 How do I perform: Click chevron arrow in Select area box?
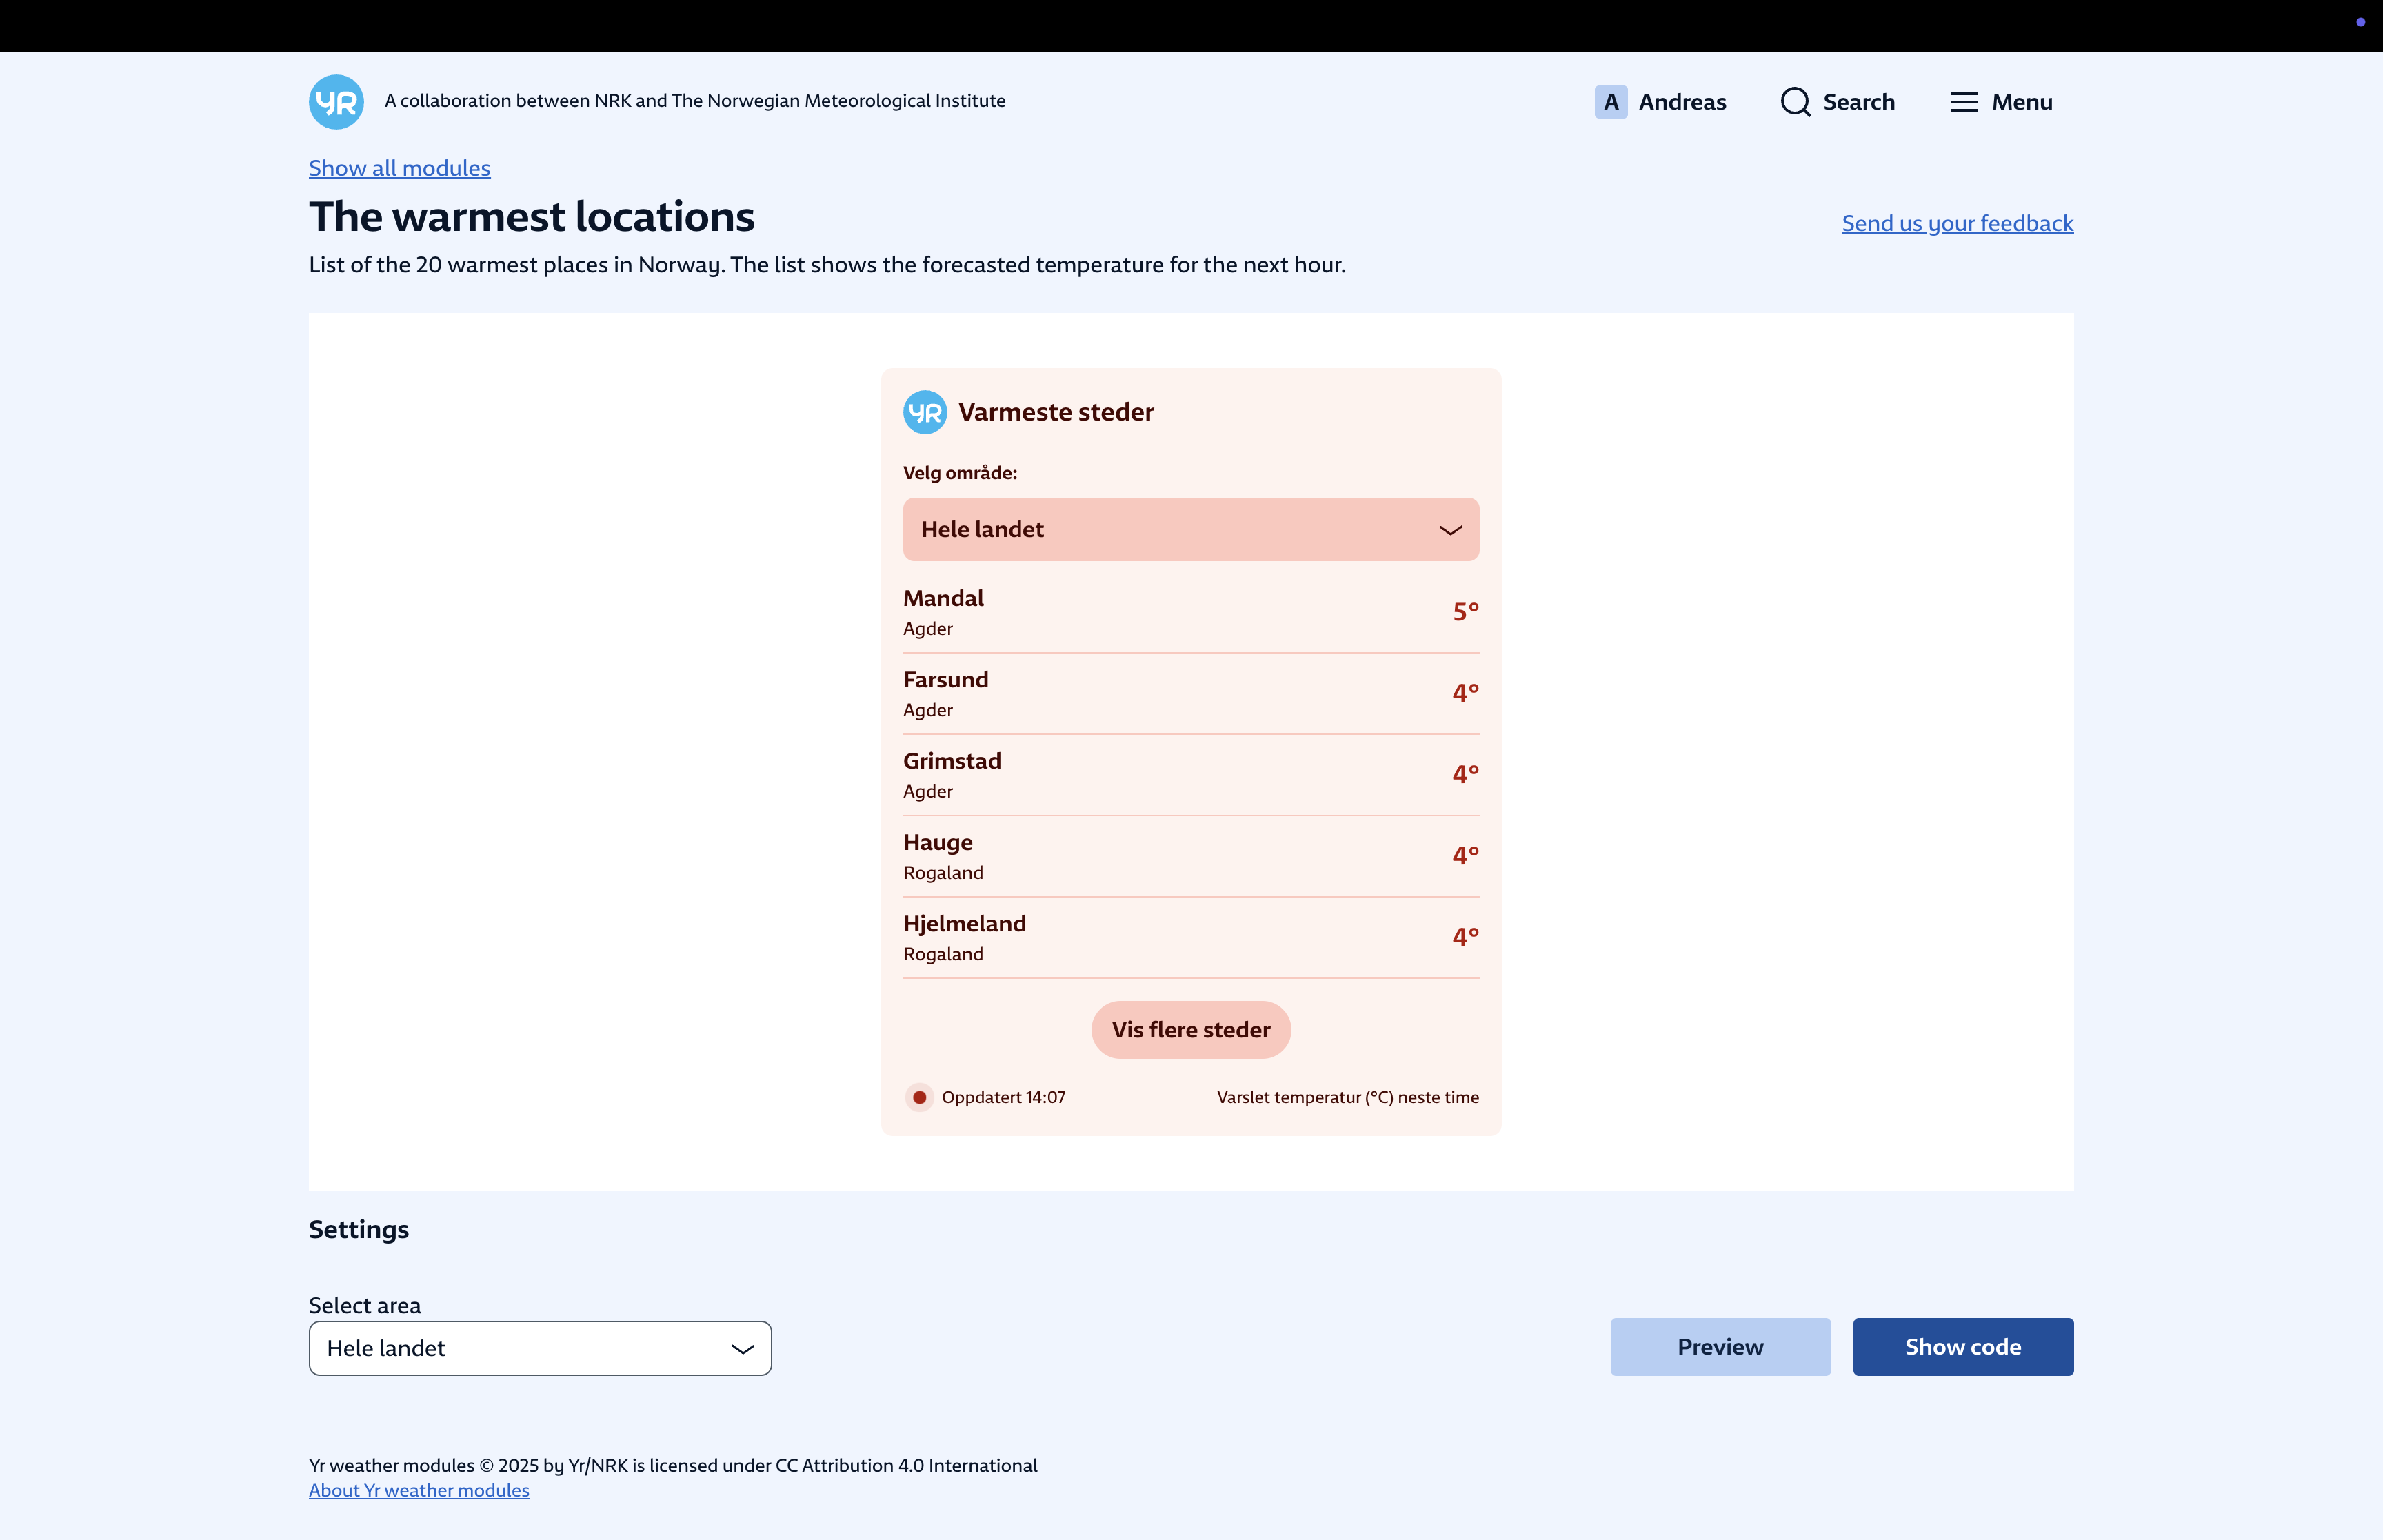point(742,1349)
